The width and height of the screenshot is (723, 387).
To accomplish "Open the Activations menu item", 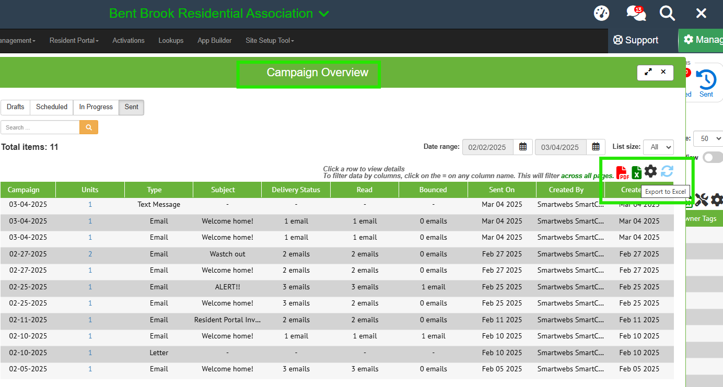I will pos(129,40).
